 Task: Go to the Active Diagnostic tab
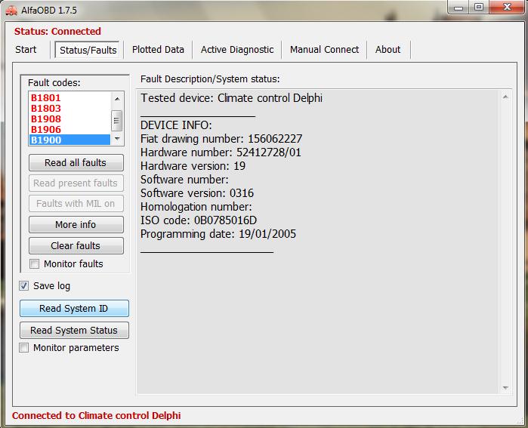[x=237, y=50]
